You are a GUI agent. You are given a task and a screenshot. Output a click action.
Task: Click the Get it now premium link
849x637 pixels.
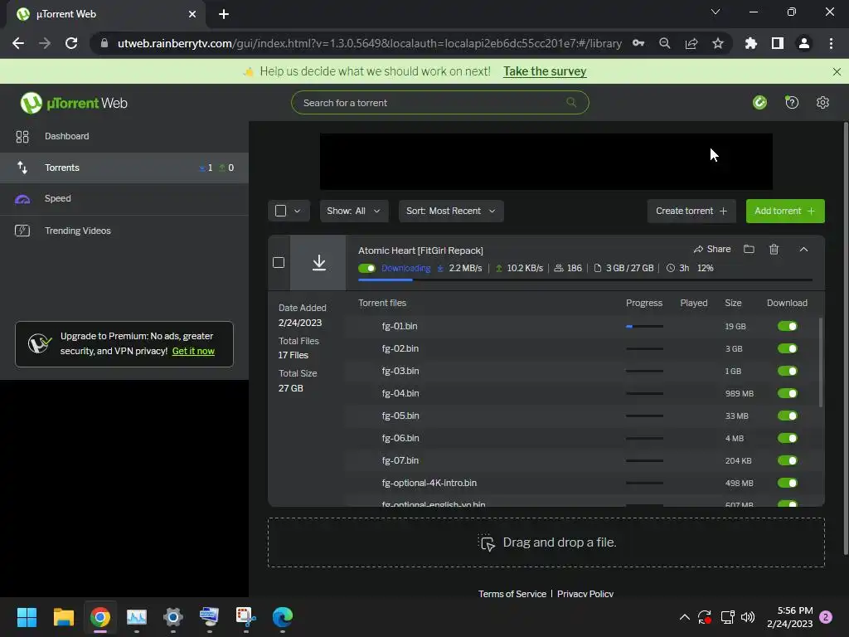click(193, 351)
